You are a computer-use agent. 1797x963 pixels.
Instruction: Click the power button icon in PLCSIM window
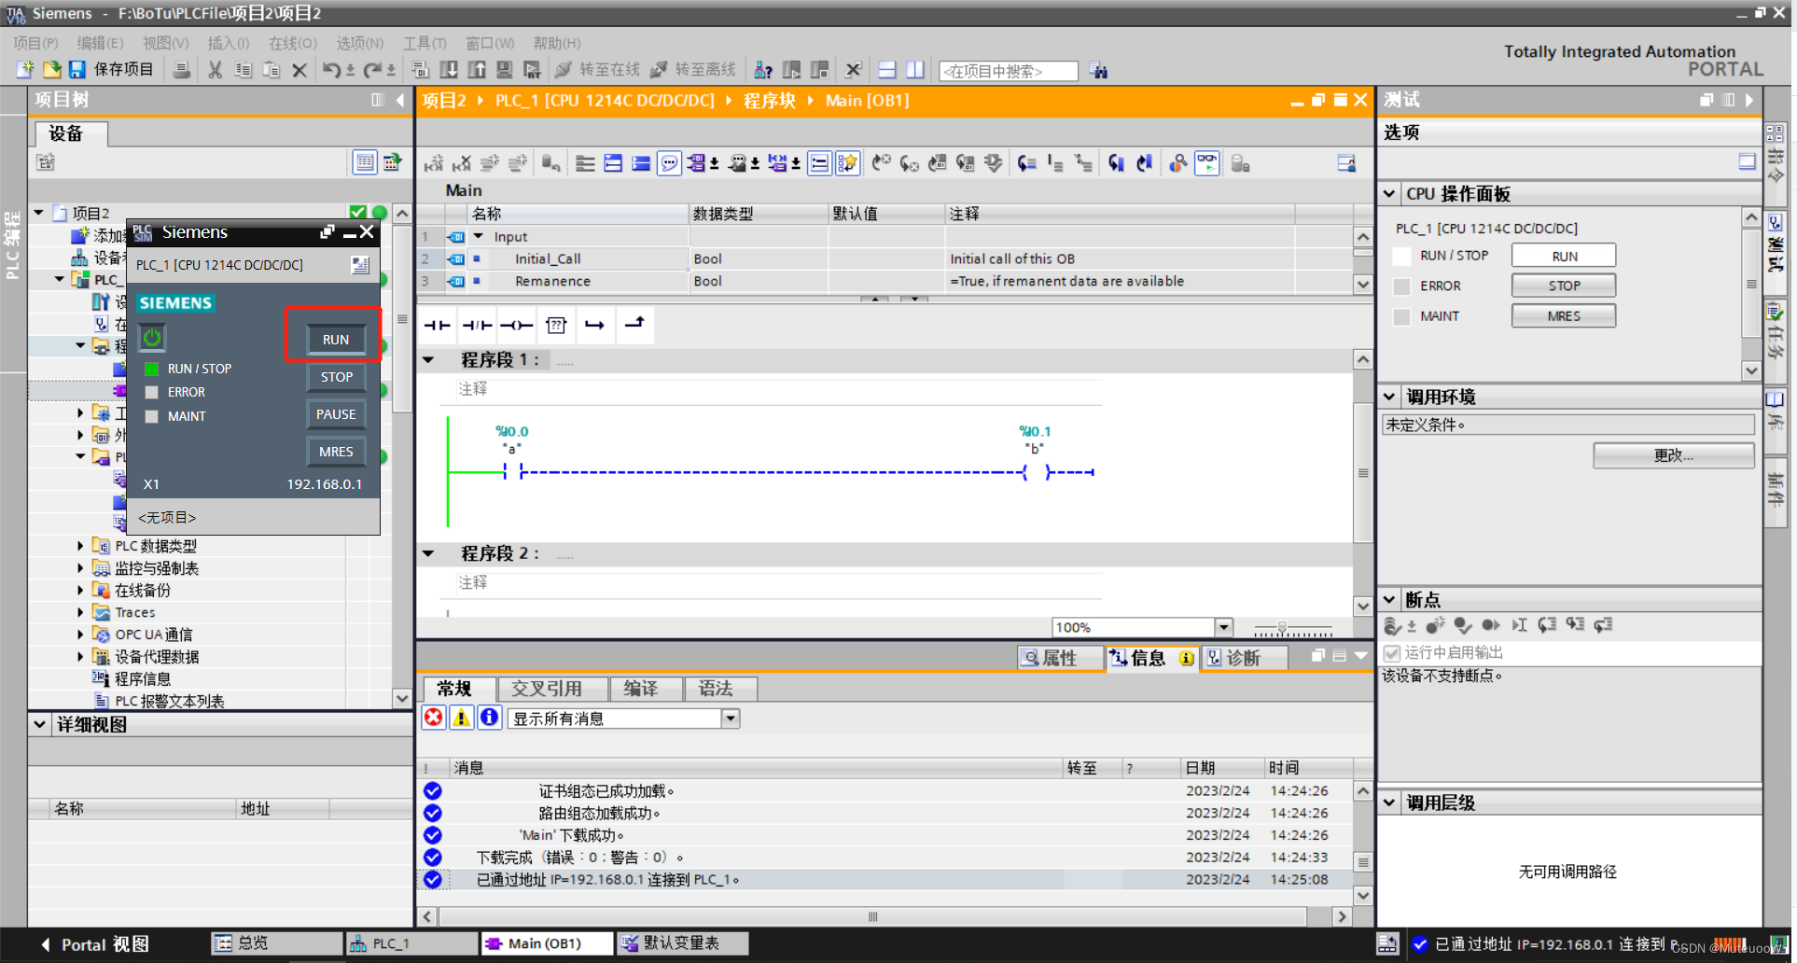(x=152, y=337)
